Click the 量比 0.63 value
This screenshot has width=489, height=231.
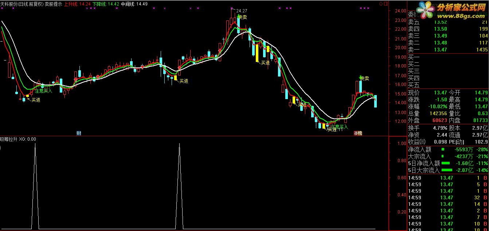(482, 113)
